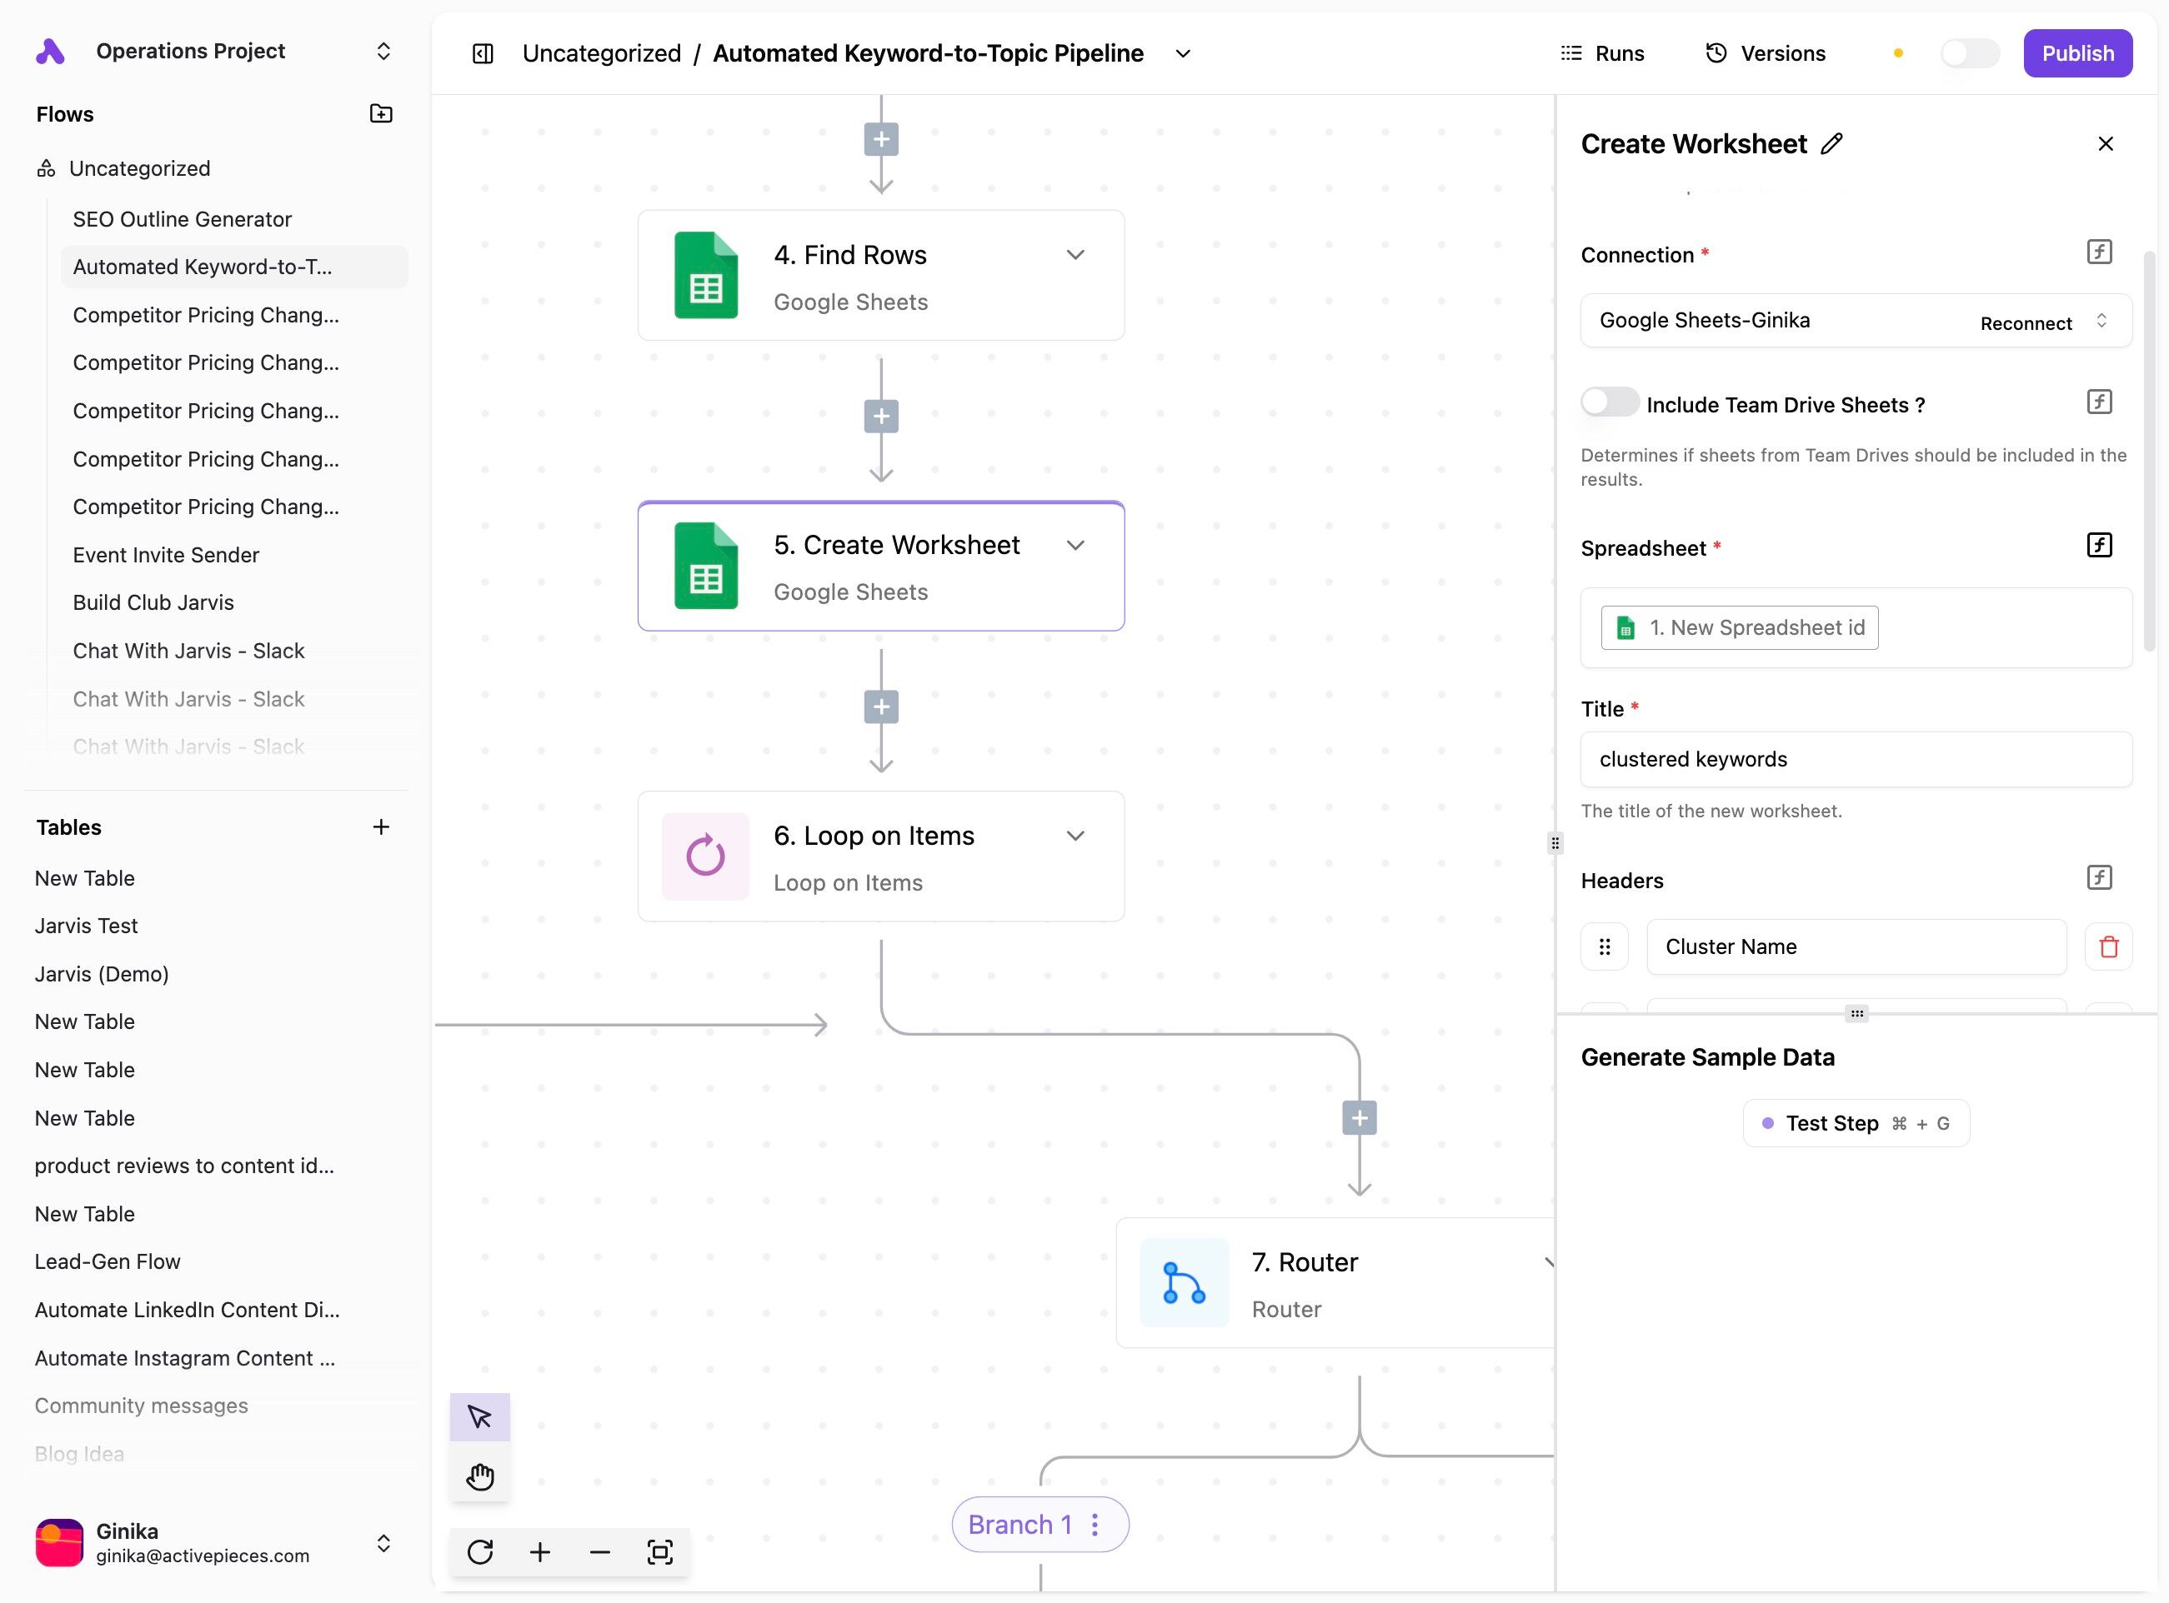Click the fit-to-view canvas icon
The height and width of the screenshot is (1603, 2169).
pyautogui.click(x=659, y=1551)
